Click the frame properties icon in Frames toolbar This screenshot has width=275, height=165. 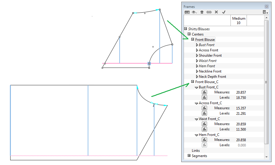[x=187, y=12]
